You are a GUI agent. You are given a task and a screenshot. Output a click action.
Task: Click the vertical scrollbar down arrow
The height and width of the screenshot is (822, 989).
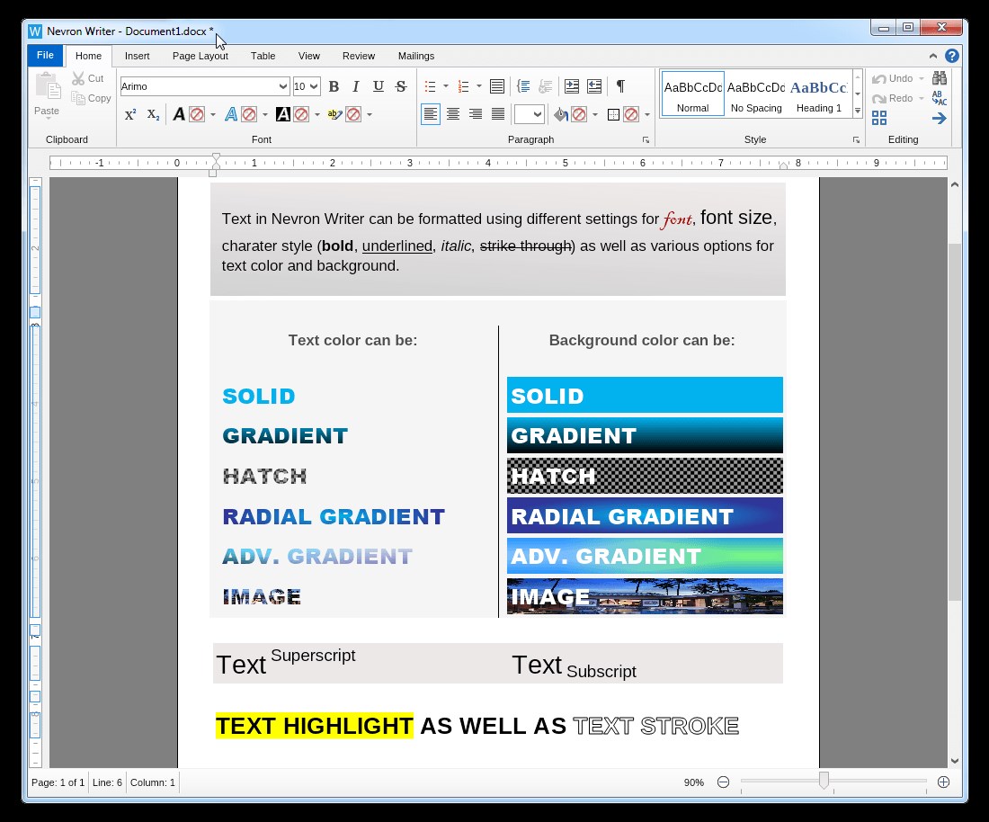(955, 761)
